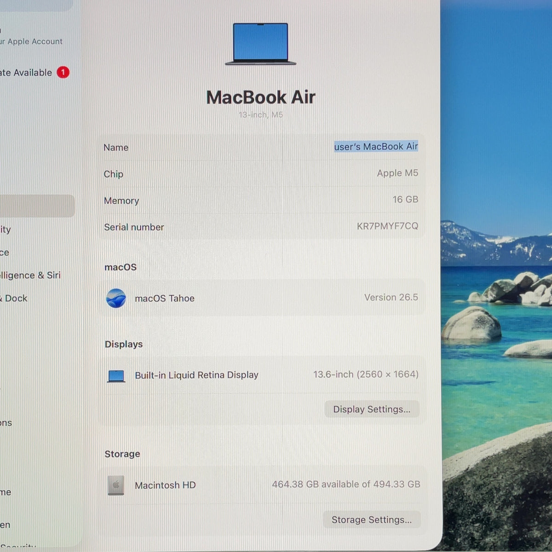The height and width of the screenshot is (552, 552).
Task: Open the Intelligence & Siri sidebar item
Action: pos(30,275)
